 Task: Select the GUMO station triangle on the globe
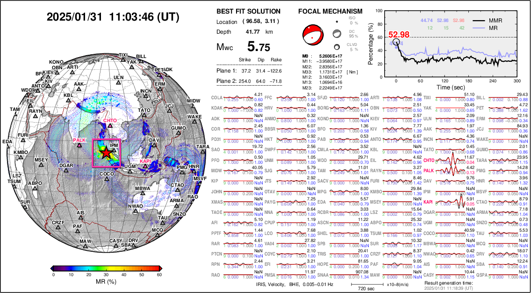[179, 133]
